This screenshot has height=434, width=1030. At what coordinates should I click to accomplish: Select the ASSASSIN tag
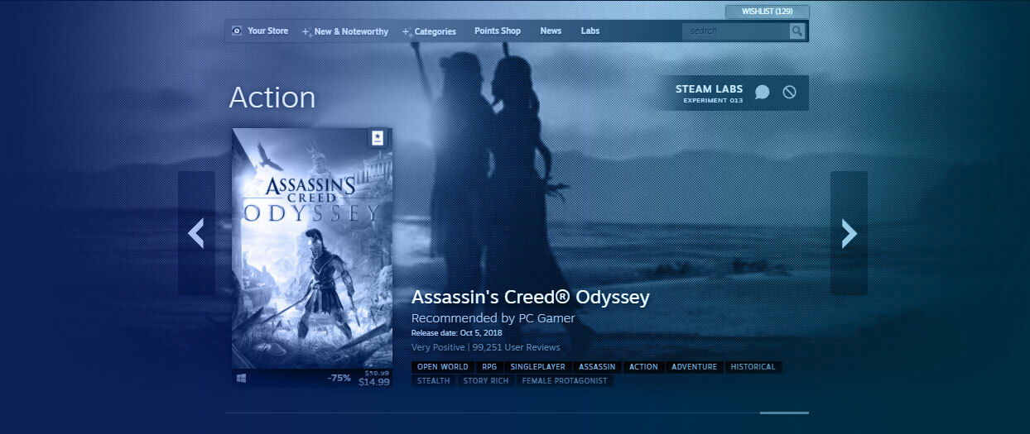(x=597, y=367)
